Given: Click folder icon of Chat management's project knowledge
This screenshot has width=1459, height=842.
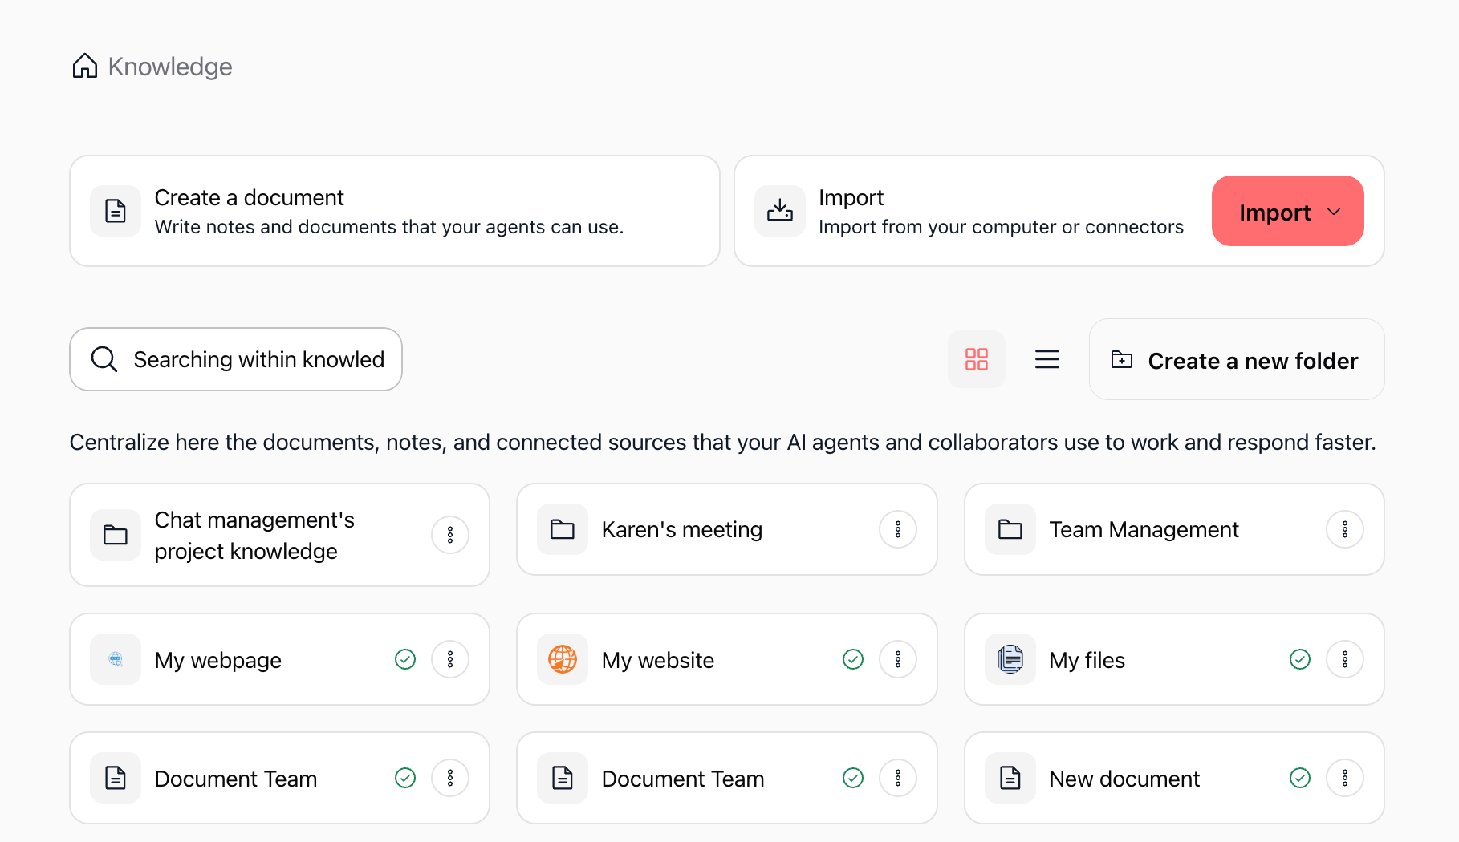Looking at the screenshot, I should point(116,535).
